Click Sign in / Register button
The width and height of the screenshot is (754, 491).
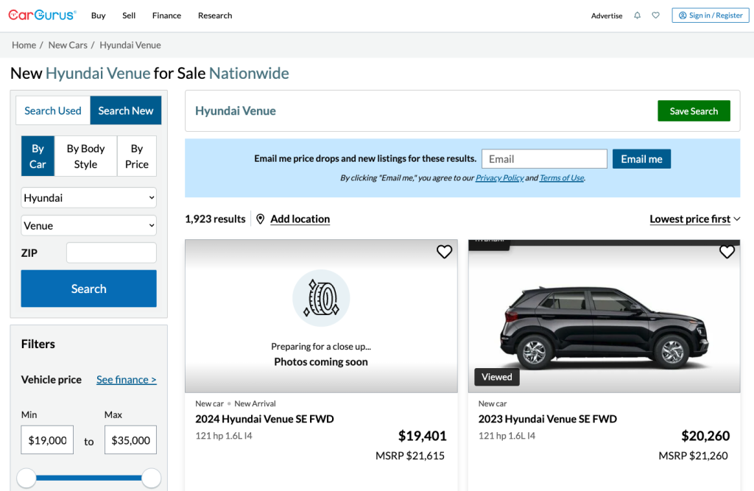(710, 15)
